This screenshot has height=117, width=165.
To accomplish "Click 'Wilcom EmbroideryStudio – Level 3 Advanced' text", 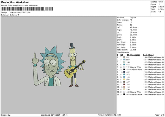I will coord(20,6).
